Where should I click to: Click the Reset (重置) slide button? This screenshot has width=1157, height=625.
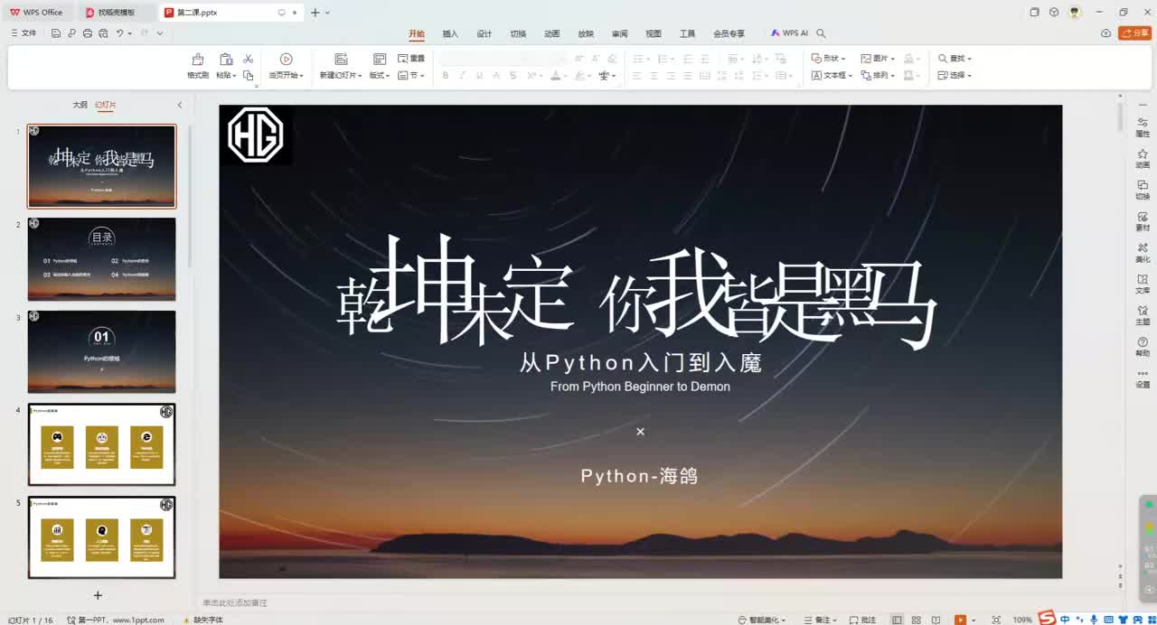[x=411, y=59]
